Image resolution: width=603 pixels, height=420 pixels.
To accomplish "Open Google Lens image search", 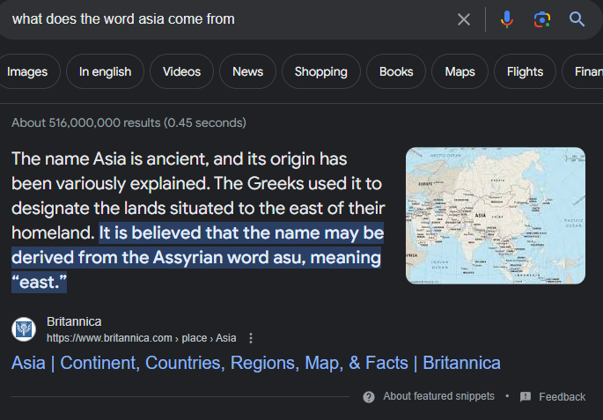I will [541, 19].
